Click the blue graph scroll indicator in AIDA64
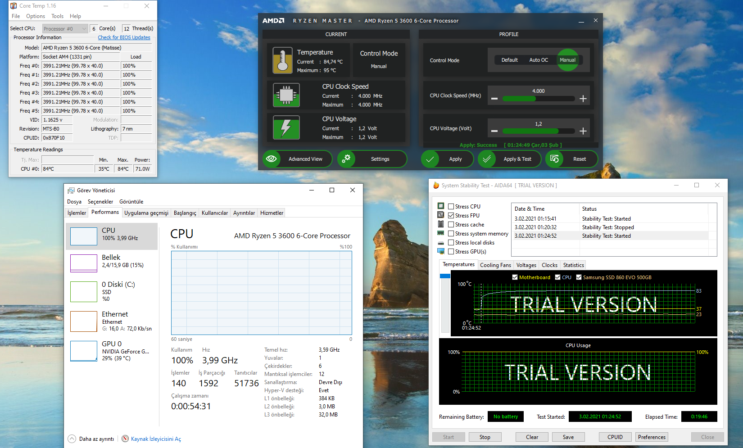The width and height of the screenshot is (743, 448). [x=445, y=276]
